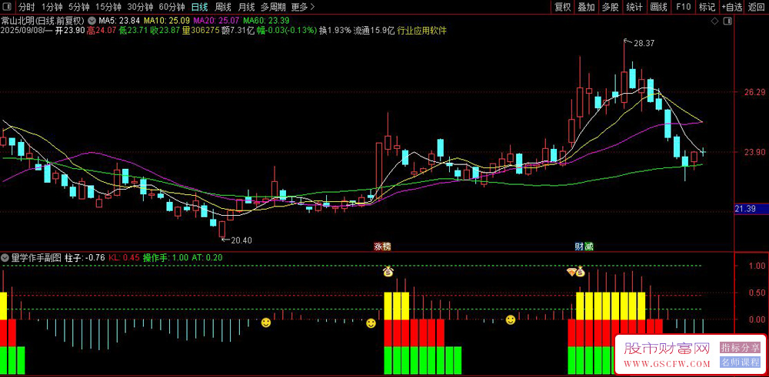Click the 量306275 volume readout

coord(201,31)
